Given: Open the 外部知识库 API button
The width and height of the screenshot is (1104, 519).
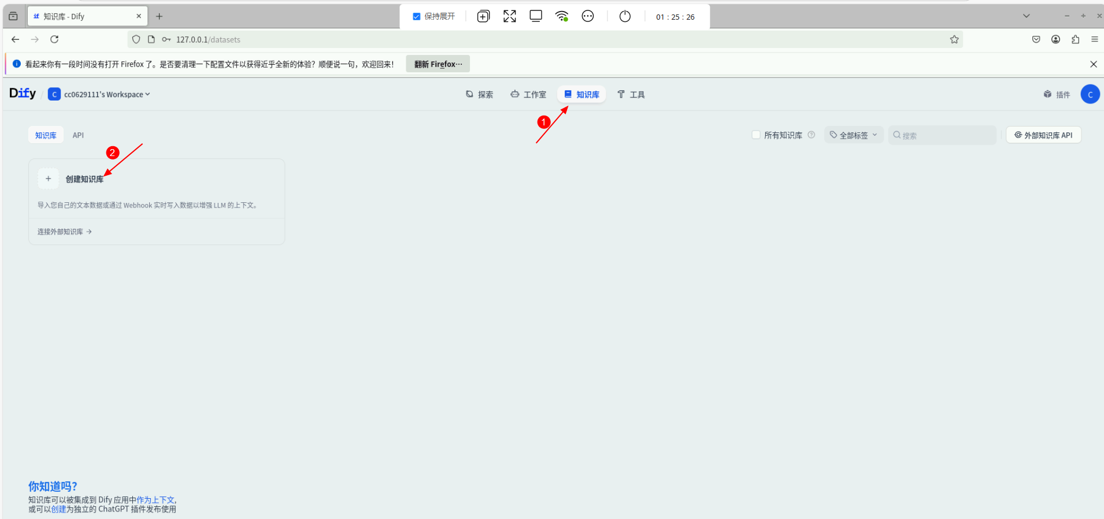Looking at the screenshot, I should [1043, 135].
